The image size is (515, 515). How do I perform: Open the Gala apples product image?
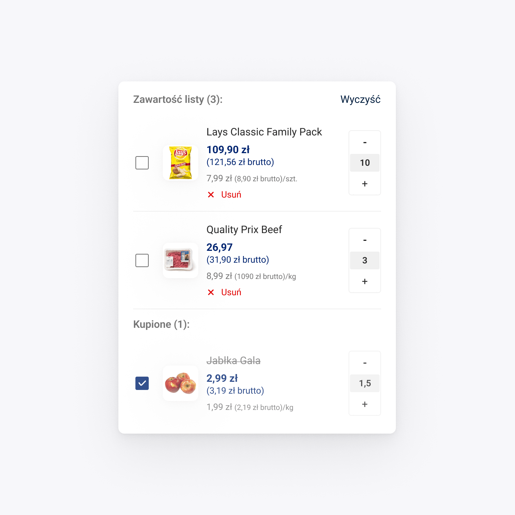(181, 383)
